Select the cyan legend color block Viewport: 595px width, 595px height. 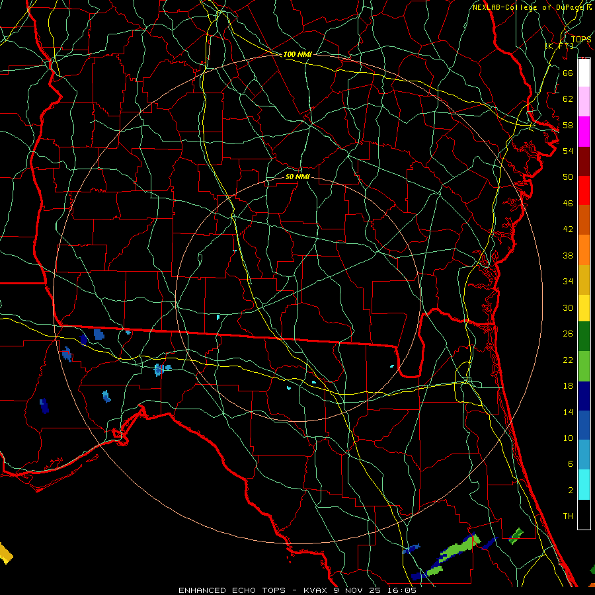coord(584,485)
